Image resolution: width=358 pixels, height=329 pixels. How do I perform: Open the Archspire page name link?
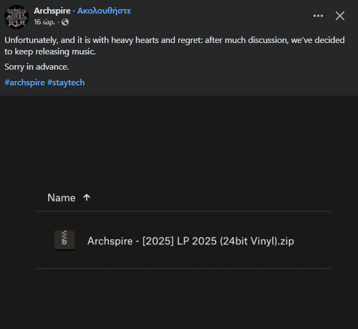pos(52,10)
